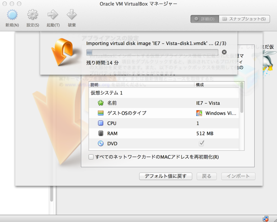Click the インポート import button
Image resolution: width=277 pixels, height=222 pixels.
point(238,176)
